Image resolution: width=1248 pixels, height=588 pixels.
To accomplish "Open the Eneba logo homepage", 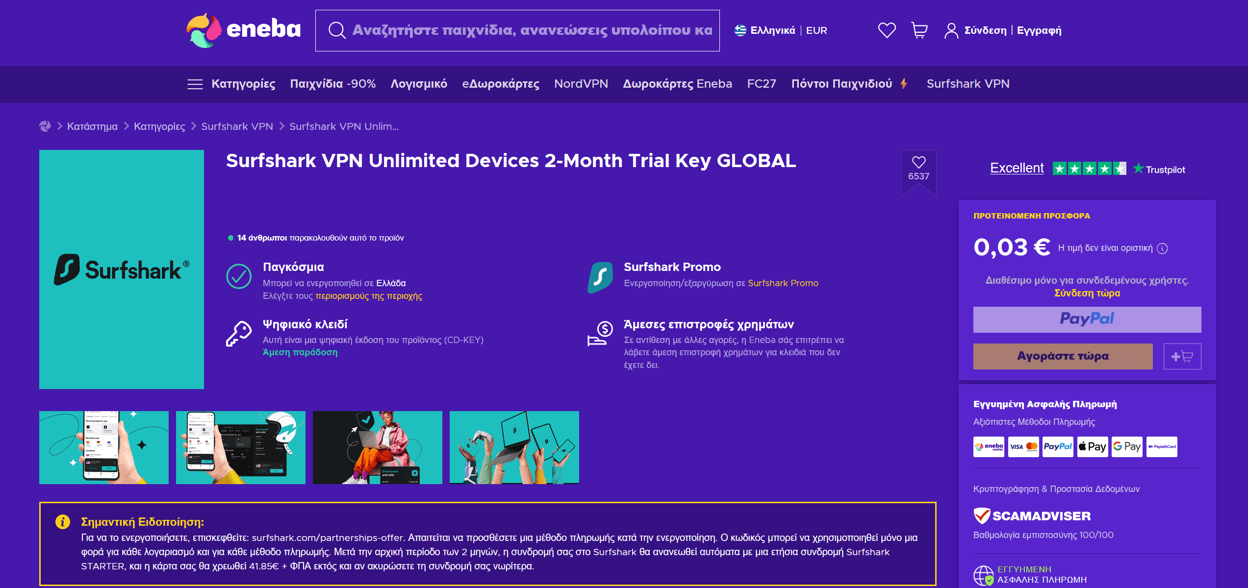I will tap(244, 30).
